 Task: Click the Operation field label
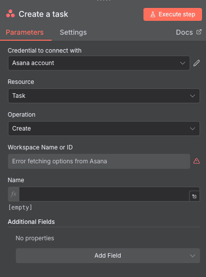21,115
